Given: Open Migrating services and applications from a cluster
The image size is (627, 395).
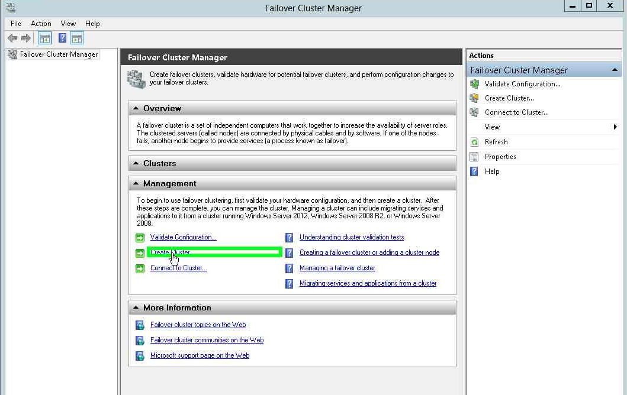Looking at the screenshot, I should pos(368,283).
